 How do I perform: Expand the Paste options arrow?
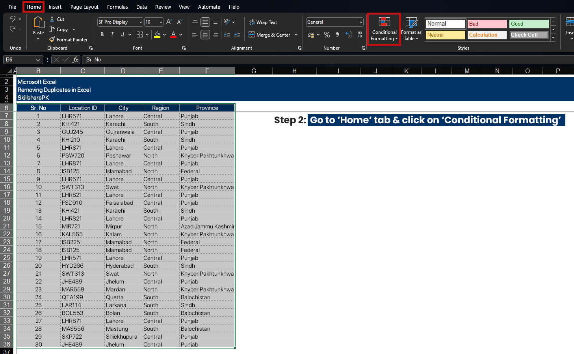[38, 39]
